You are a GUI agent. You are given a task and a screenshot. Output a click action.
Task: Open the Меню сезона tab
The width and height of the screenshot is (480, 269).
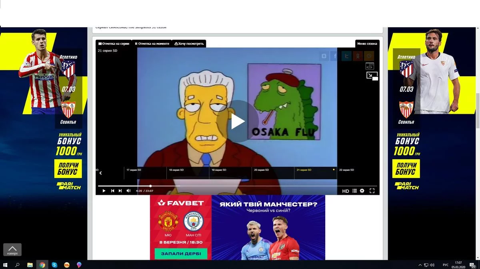(367, 44)
